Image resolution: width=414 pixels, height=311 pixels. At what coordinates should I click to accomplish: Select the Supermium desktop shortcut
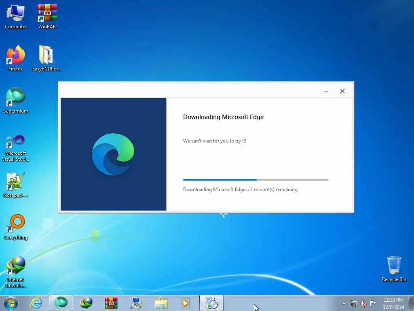coord(16,100)
